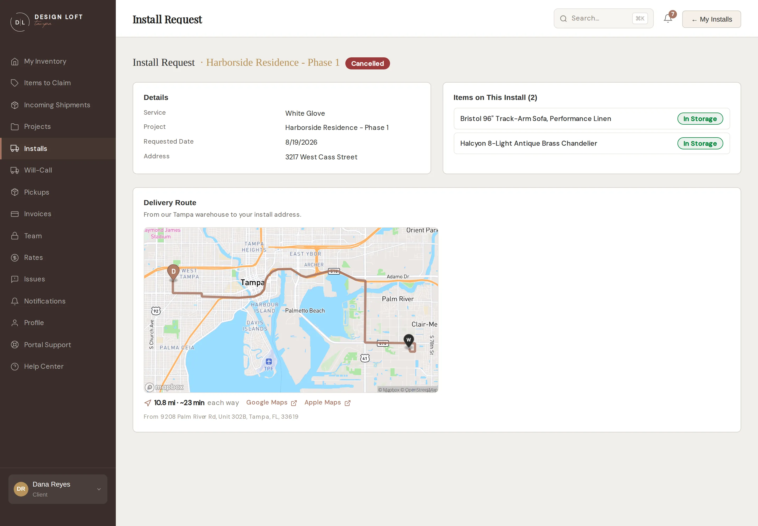Click the Profile person icon
The width and height of the screenshot is (758, 526).
click(x=14, y=323)
